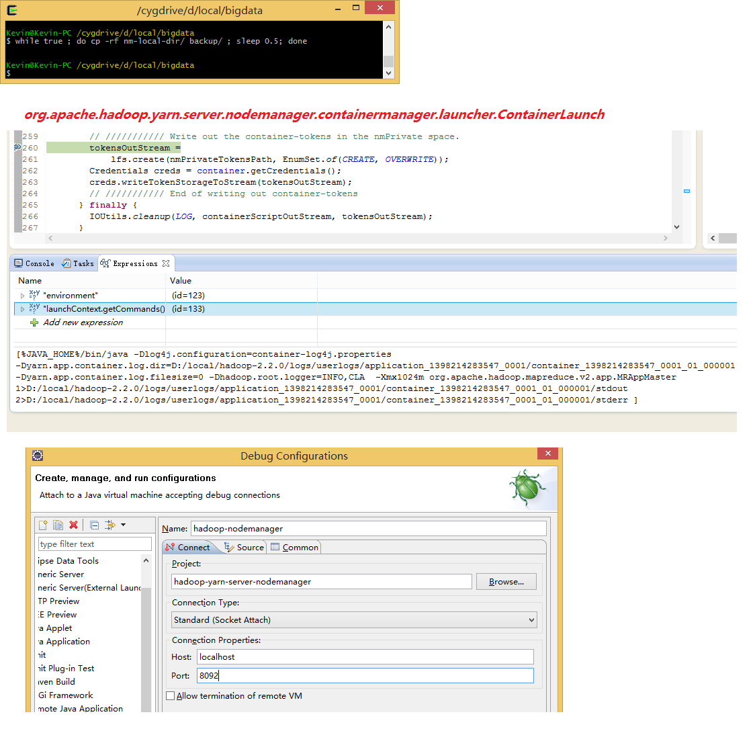Minimize the Cygwin terminal window

coord(338,9)
